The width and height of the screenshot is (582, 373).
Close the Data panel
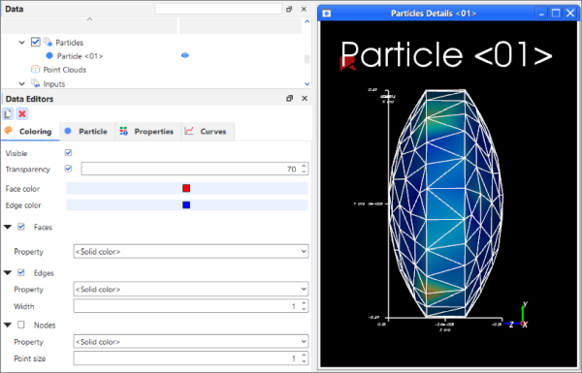[304, 10]
